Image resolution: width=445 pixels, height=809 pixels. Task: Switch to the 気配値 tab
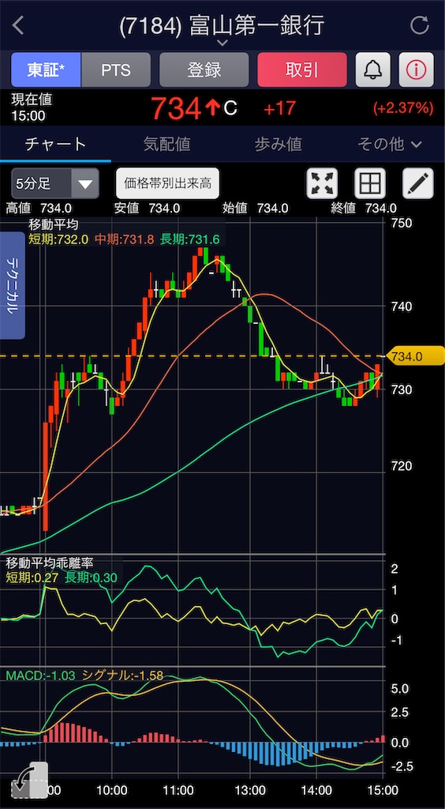click(x=167, y=145)
